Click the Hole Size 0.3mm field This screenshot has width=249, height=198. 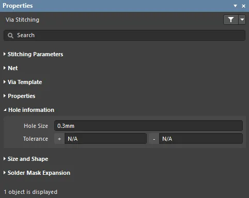[148, 126]
